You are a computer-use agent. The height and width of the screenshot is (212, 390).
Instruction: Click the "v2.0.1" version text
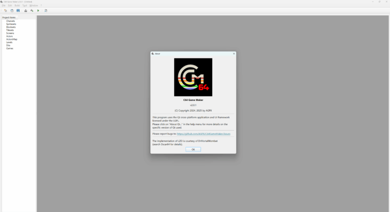(193, 105)
